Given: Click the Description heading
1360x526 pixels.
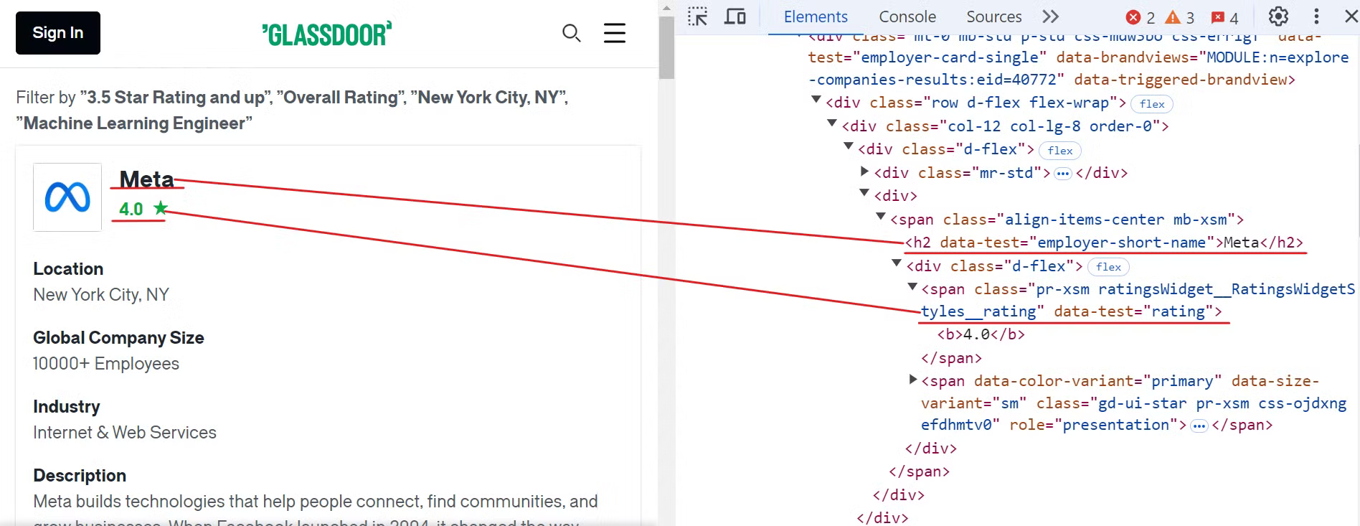Looking at the screenshot, I should [80, 476].
